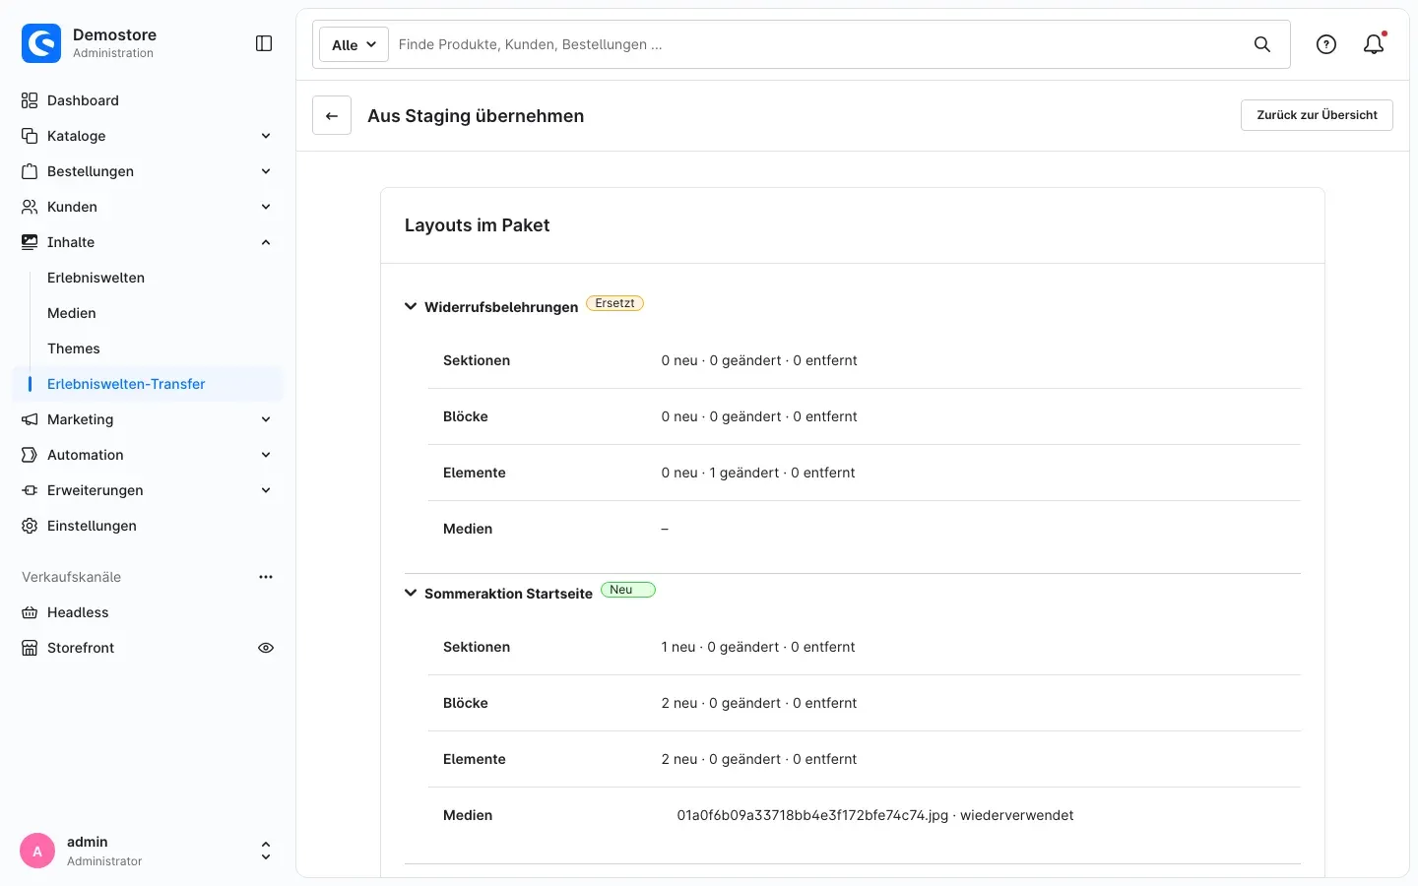This screenshot has height=886, width=1418.
Task: Click the Shopware logo icon
Action: point(41,43)
